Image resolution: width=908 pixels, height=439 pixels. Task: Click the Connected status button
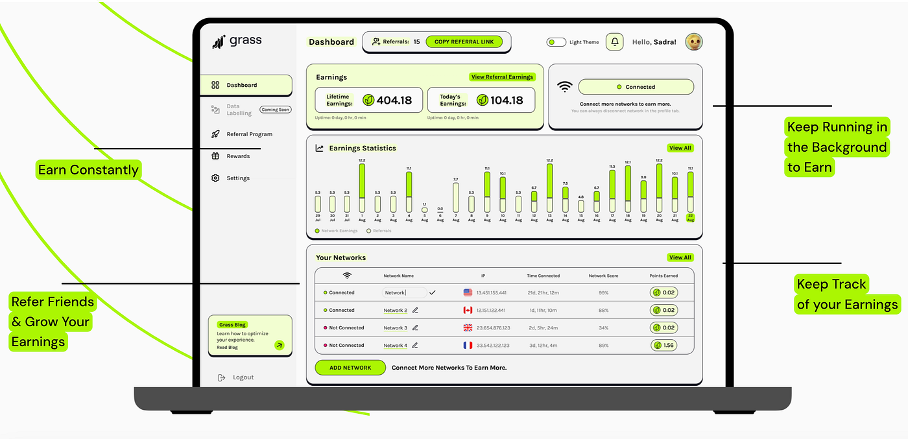tap(636, 87)
